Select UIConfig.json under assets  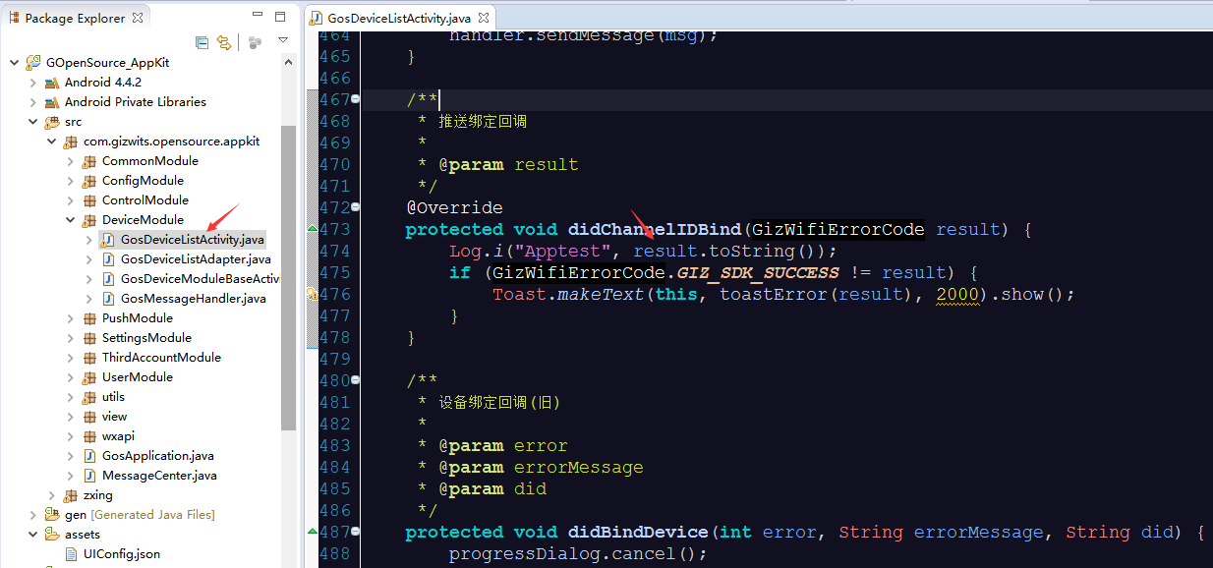(122, 554)
